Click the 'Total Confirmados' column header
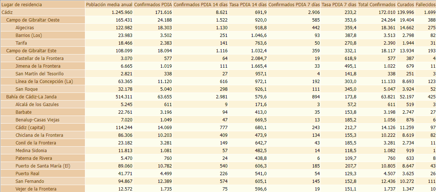This screenshot has width=436, height=192. (376, 5)
